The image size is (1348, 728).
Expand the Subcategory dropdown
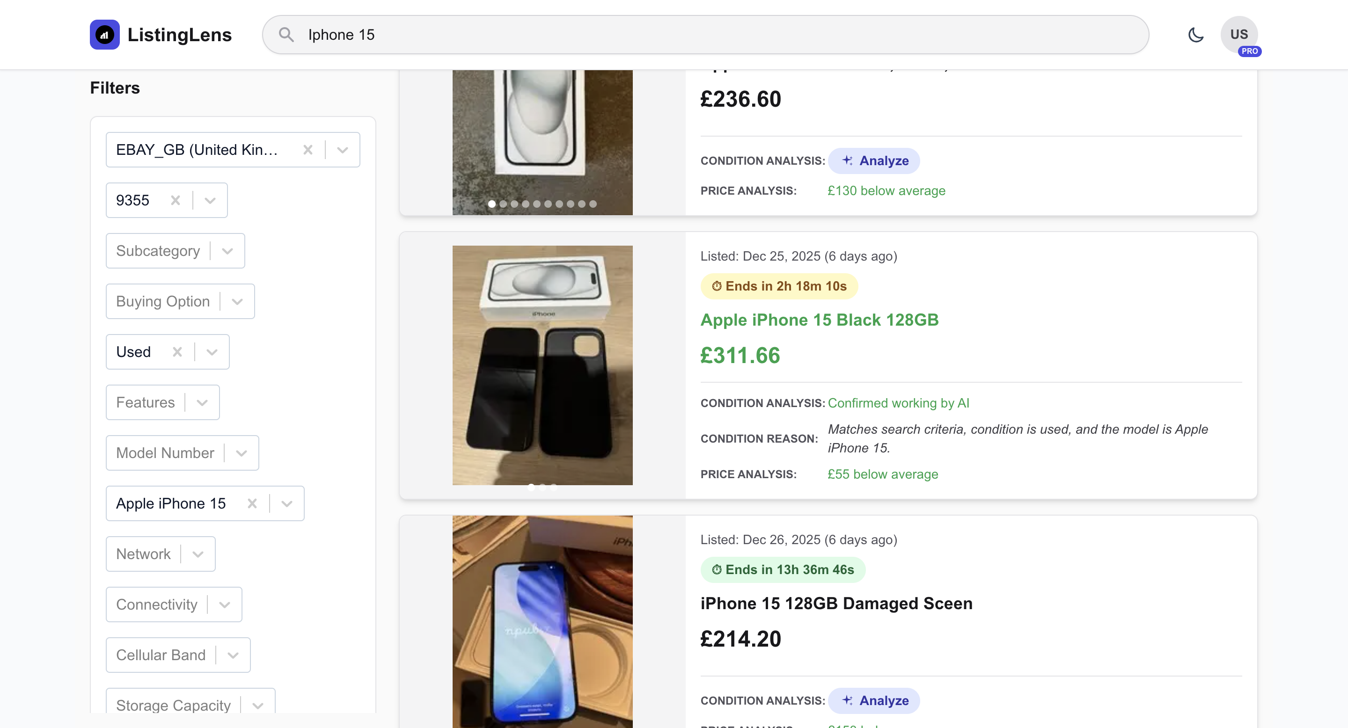pos(227,250)
